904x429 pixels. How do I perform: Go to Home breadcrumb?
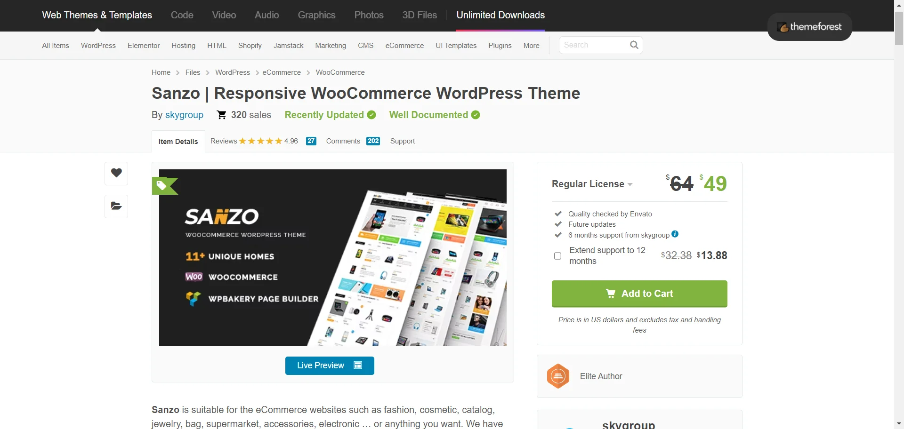click(161, 72)
